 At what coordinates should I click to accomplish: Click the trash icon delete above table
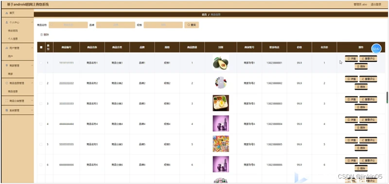(41, 35)
